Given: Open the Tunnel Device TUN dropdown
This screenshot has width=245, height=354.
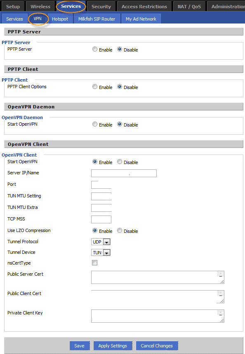Looking at the screenshot, I should click(101, 252).
